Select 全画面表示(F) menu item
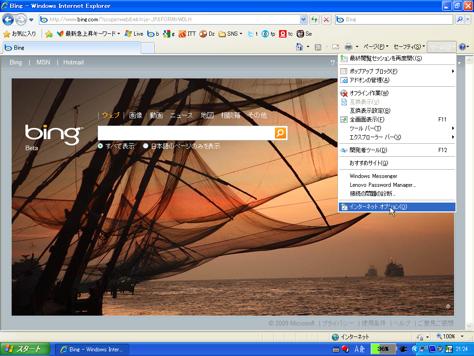Image resolution: width=474 pixels, height=356 pixels. click(397, 120)
